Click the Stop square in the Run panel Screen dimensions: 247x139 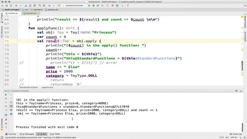pos(6,99)
